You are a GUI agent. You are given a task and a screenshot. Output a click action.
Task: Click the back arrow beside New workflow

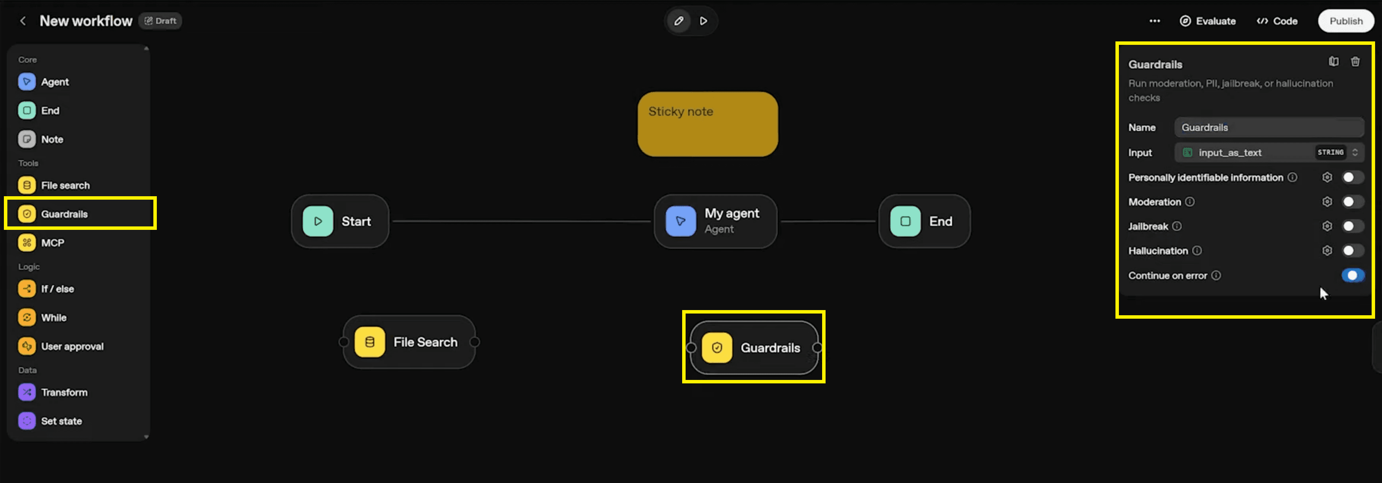point(22,21)
